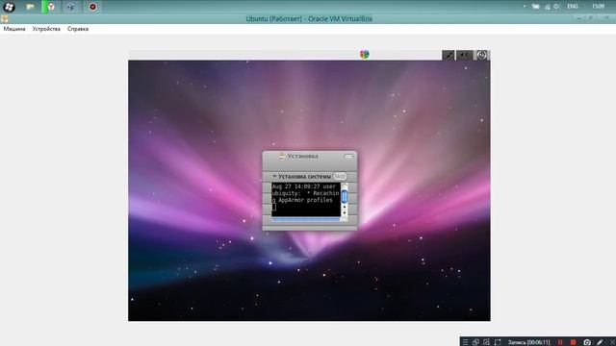
Task: Open File Explorer from the taskbar
Action: tap(30, 7)
